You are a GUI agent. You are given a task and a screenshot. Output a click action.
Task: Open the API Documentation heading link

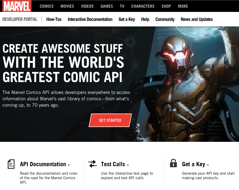45,164
